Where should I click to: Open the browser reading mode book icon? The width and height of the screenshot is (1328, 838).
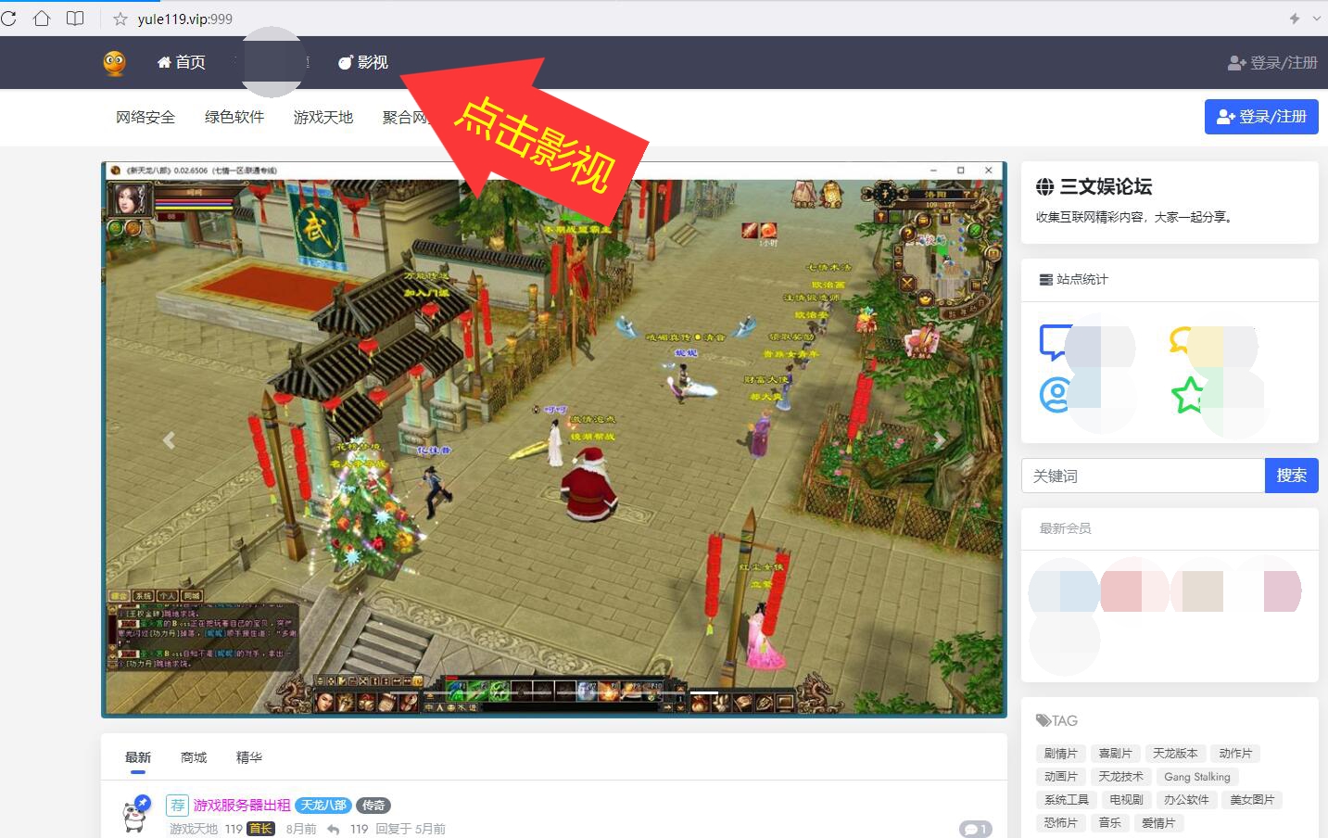click(75, 19)
